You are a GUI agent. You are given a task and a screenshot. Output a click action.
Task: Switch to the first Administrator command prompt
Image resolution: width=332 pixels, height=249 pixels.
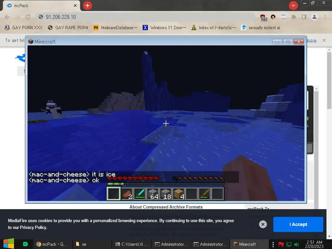click(171, 244)
